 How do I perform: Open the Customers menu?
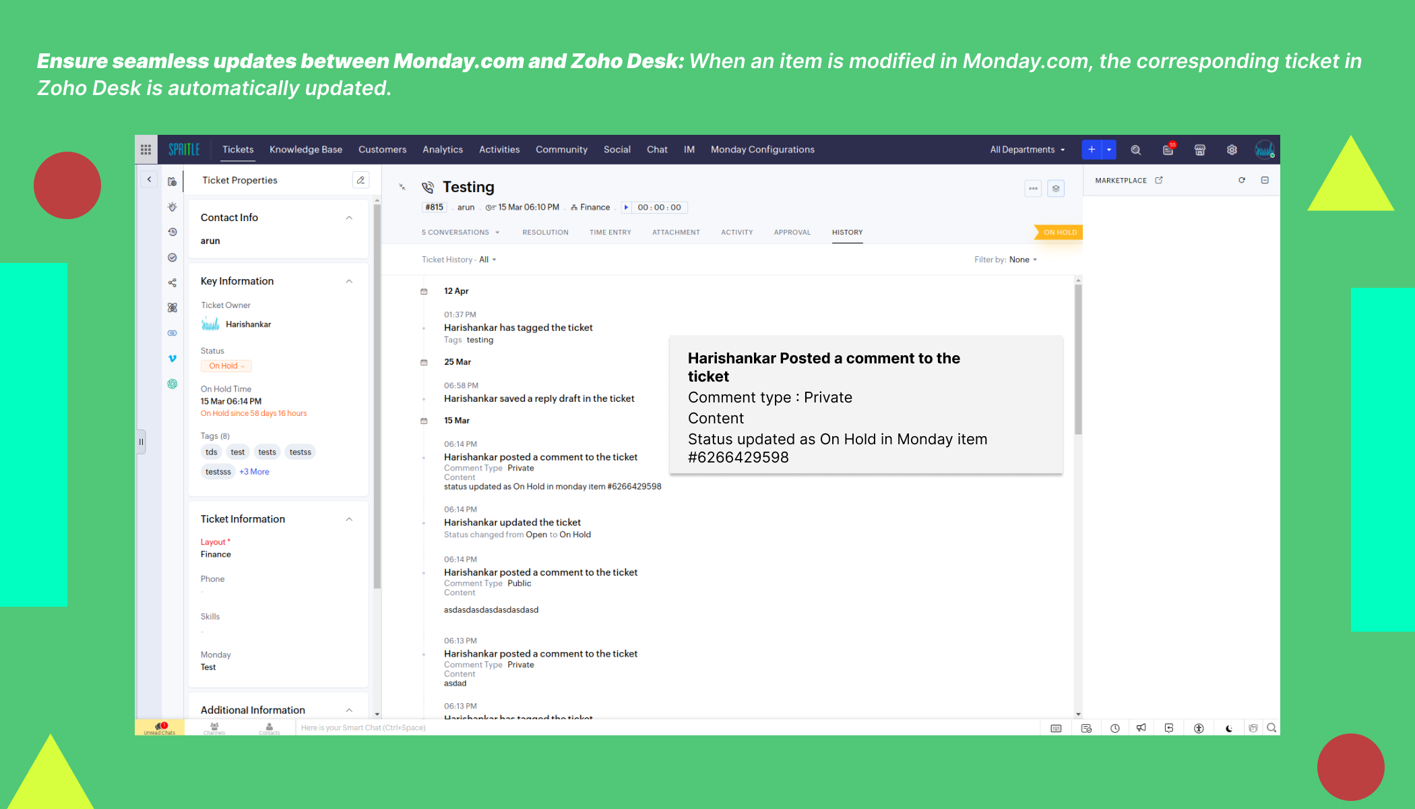pos(382,150)
